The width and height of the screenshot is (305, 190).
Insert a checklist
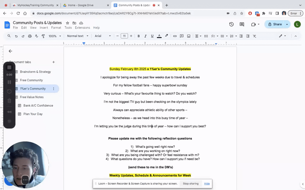(213, 36)
